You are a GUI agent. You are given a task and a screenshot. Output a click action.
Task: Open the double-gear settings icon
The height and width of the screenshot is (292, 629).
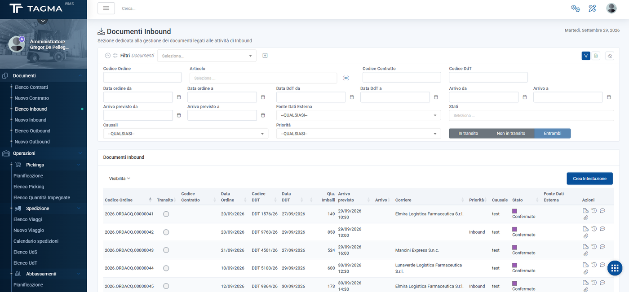tap(575, 8)
